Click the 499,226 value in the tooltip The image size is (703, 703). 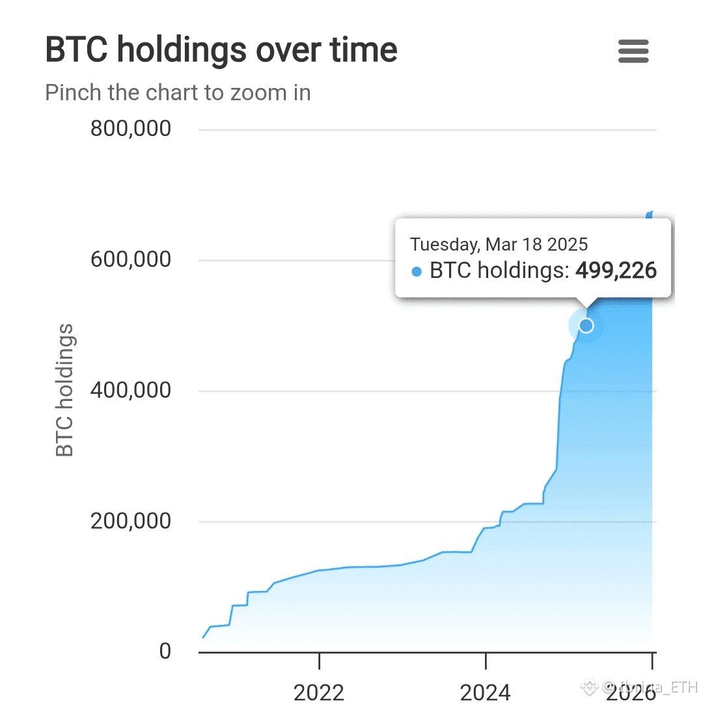(616, 271)
